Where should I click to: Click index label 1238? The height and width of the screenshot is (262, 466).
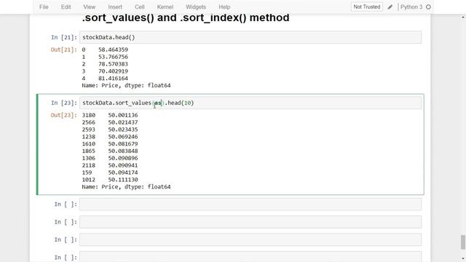tap(89, 137)
